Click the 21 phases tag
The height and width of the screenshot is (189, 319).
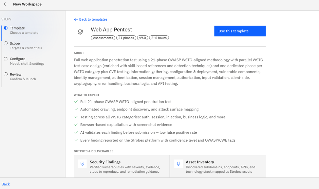point(126,38)
